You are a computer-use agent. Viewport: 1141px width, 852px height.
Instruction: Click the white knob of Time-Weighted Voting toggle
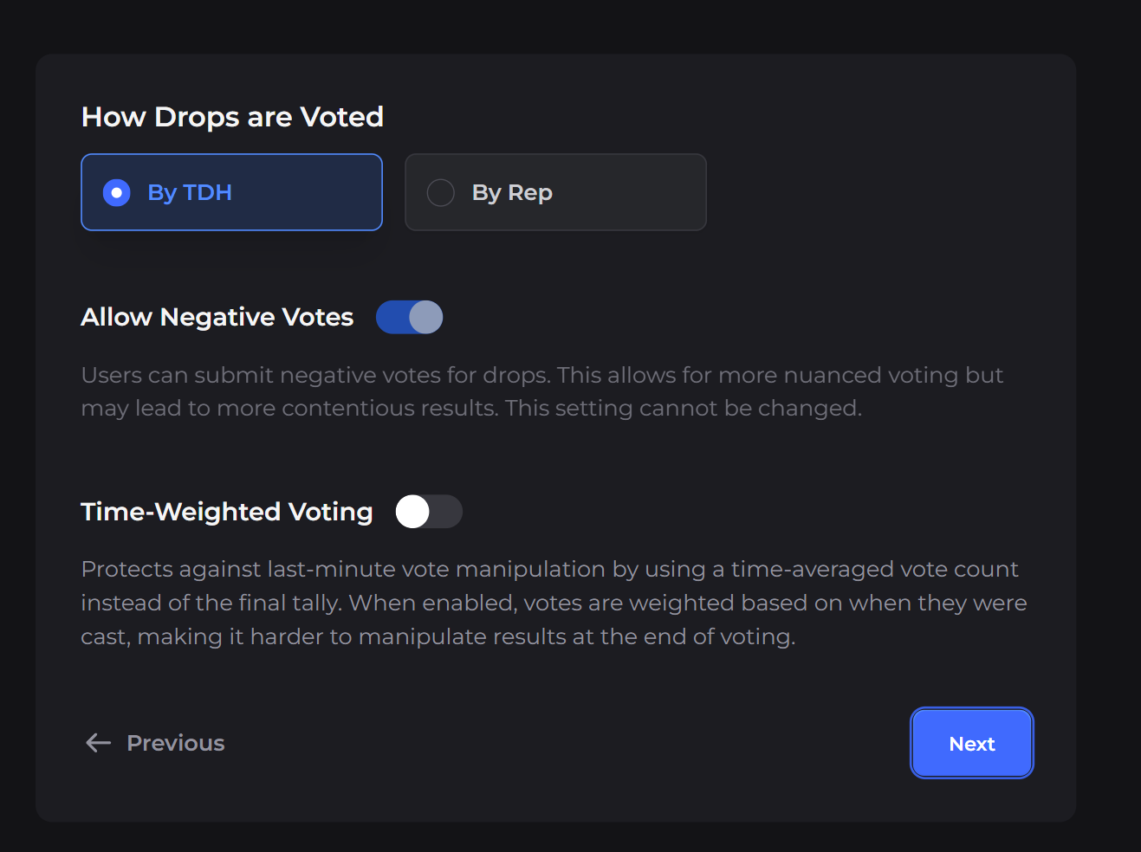tap(412, 512)
